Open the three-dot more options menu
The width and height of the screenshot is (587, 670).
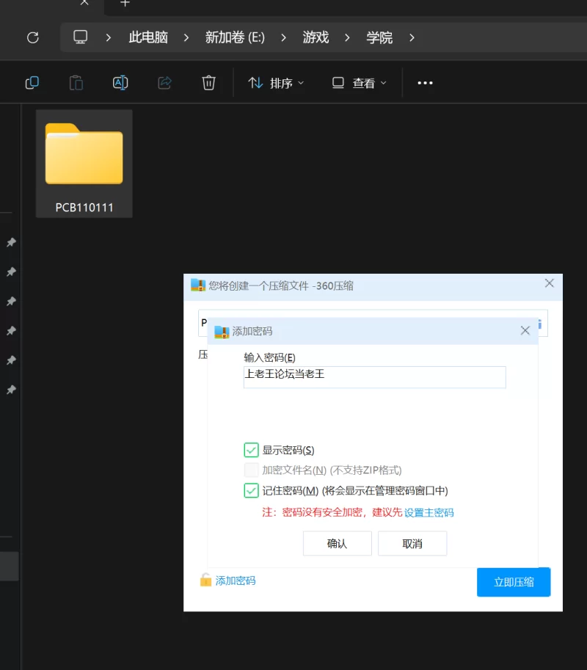click(425, 83)
